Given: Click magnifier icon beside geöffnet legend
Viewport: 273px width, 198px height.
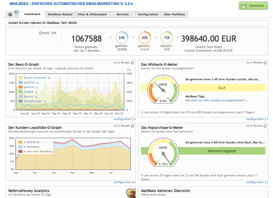Looking at the screenshot, I should [x=38, y=83].
